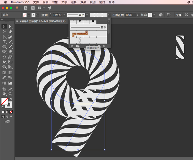Select the Direct Selection tool
The width and height of the screenshot is (193, 160).
point(10,27)
